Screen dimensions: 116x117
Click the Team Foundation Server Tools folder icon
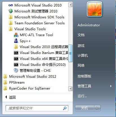pyautogui.click(x=10, y=23)
